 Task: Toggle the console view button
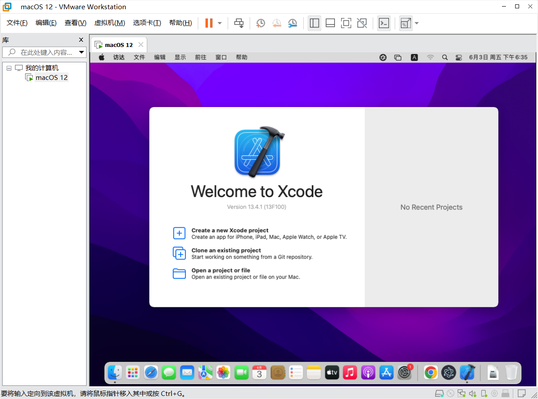(x=384, y=23)
